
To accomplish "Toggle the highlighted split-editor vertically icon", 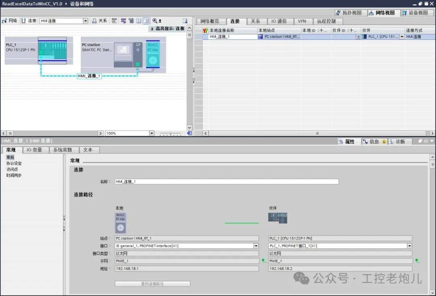I will (x=146, y=21).
